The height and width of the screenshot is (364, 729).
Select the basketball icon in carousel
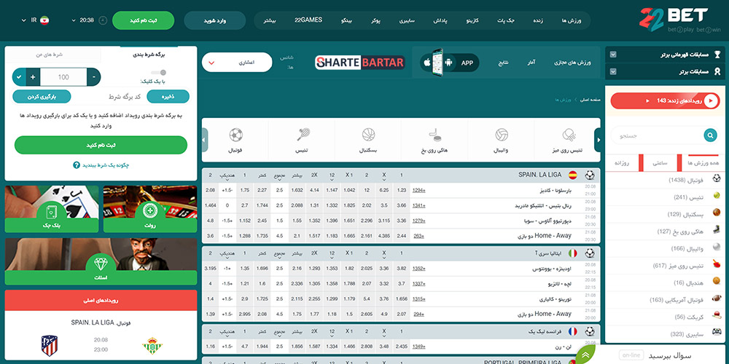(369, 135)
